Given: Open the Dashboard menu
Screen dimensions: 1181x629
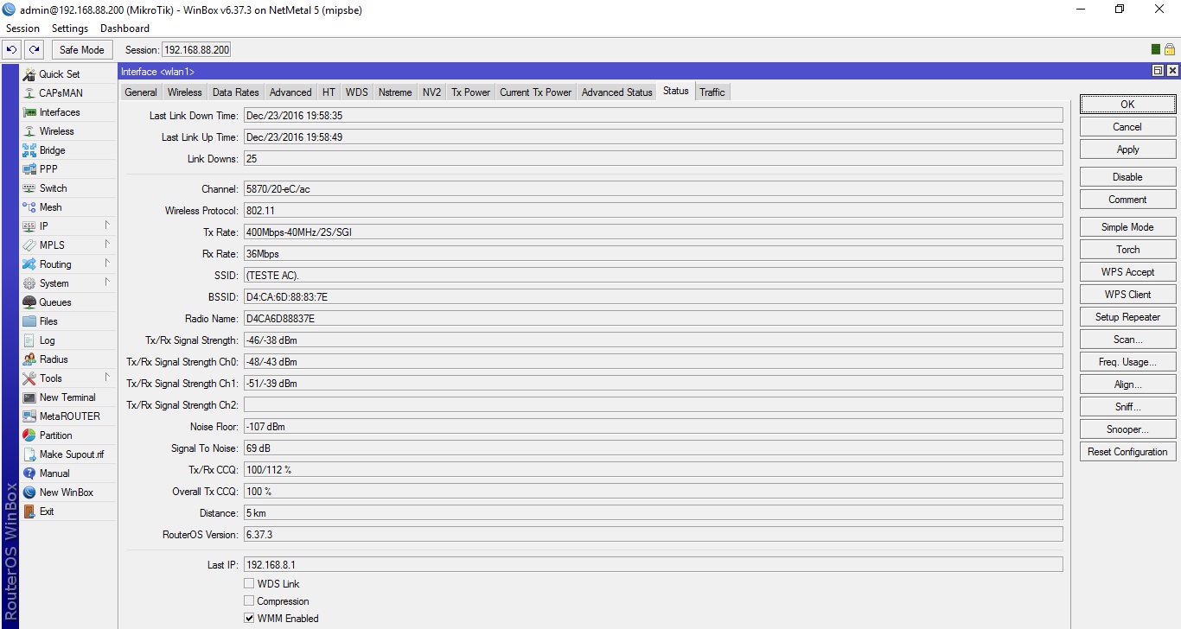Looking at the screenshot, I should pos(124,29).
